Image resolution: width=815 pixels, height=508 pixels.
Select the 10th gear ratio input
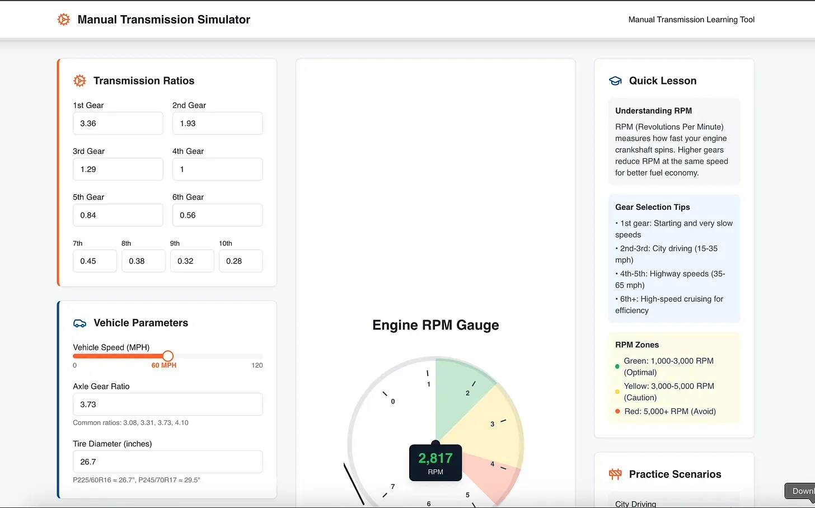(x=241, y=261)
